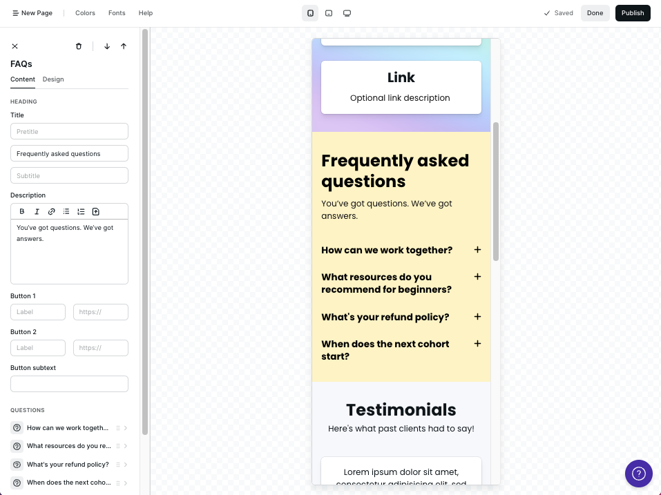Click the Button subtext input field

click(69, 384)
